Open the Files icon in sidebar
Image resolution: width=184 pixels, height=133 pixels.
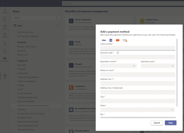pyautogui.click(x=5, y=51)
